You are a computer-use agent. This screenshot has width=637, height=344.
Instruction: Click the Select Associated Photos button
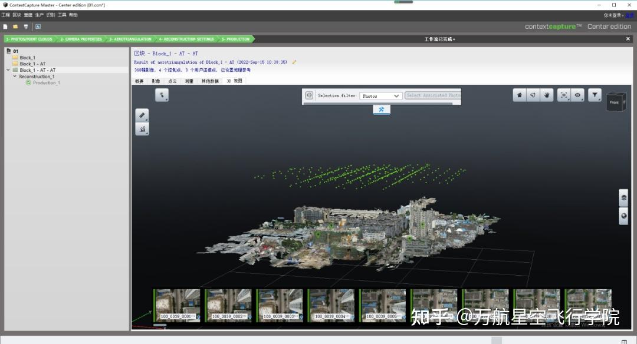[432, 95]
